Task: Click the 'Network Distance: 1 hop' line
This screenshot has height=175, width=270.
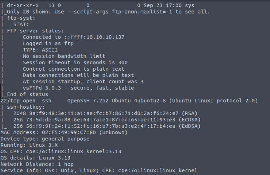Action: click(37, 164)
